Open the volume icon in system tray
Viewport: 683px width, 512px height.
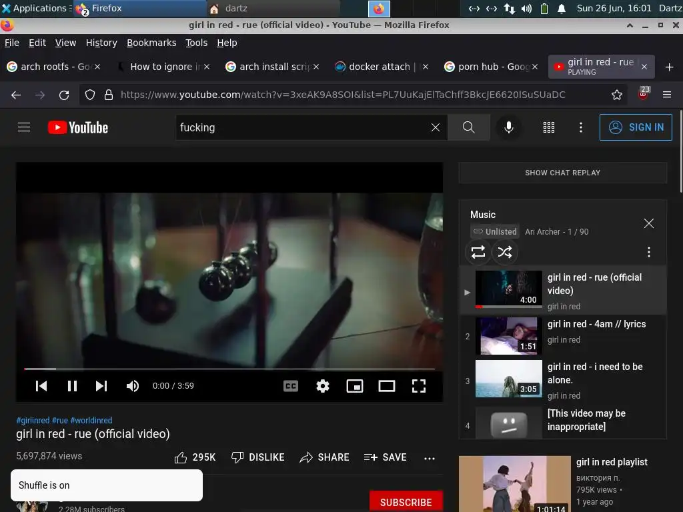[526, 9]
